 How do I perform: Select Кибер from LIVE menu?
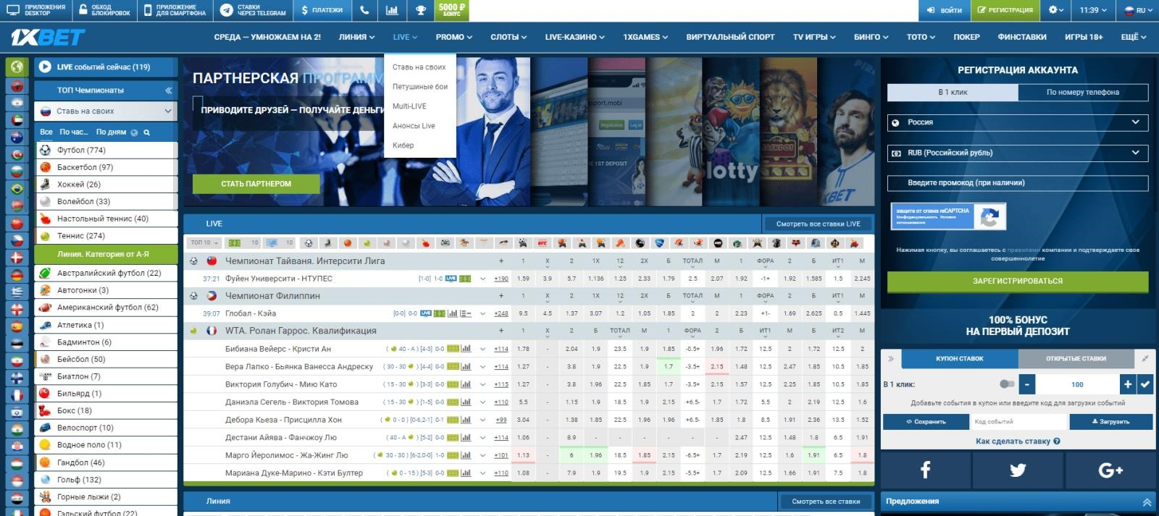403,145
